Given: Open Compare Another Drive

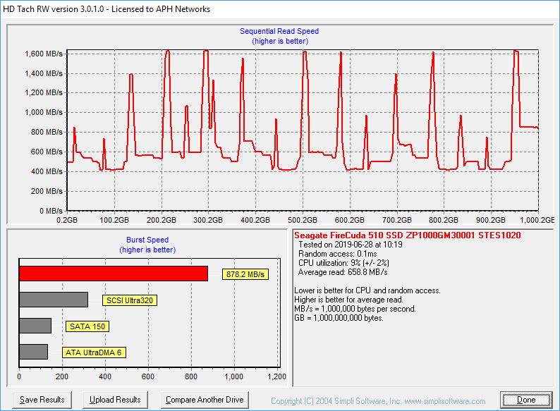Looking at the screenshot, I should point(205,400).
